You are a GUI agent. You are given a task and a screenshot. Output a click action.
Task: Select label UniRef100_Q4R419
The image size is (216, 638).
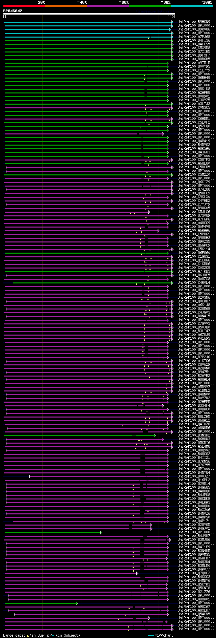194,141
